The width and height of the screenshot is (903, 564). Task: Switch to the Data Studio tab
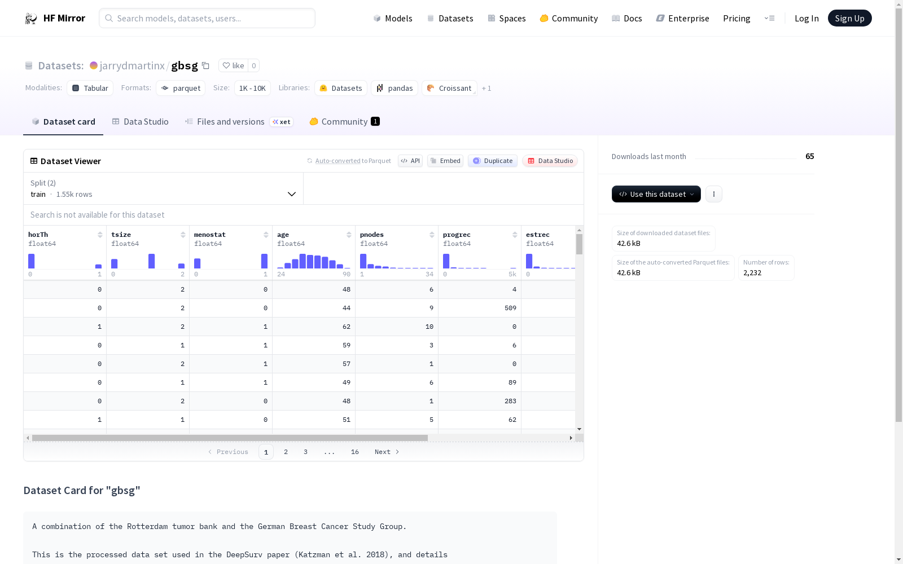click(x=140, y=122)
